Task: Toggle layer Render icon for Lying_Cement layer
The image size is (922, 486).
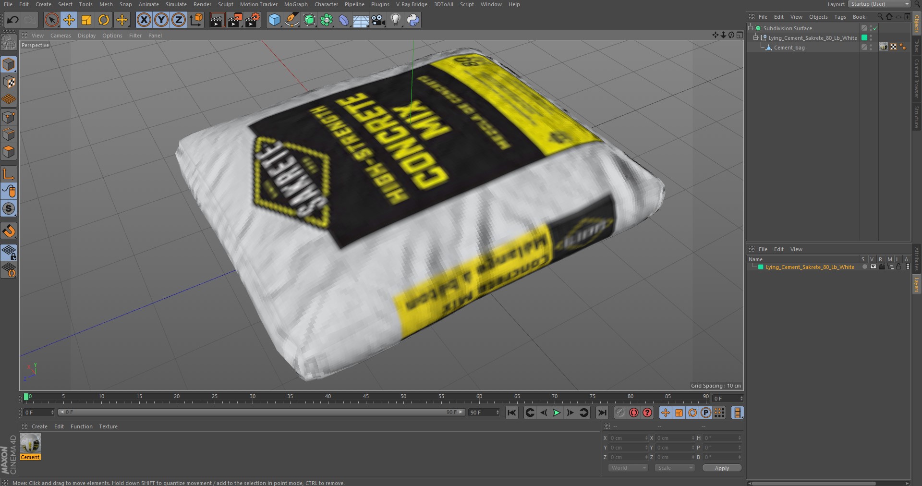Action: (882, 267)
